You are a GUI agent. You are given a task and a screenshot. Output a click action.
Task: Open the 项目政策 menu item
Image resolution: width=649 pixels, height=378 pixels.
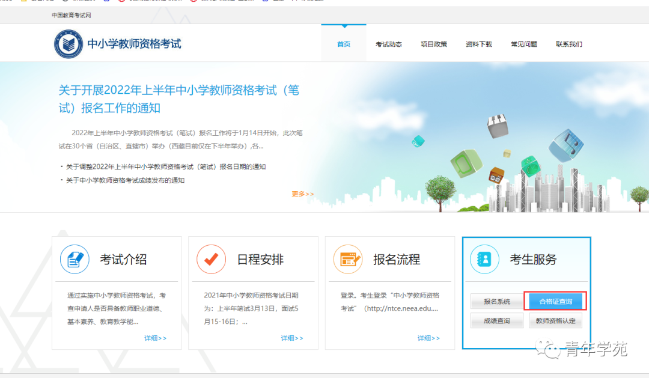pos(433,43)
